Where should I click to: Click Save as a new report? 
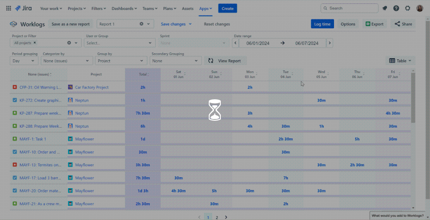pos(71,24)
